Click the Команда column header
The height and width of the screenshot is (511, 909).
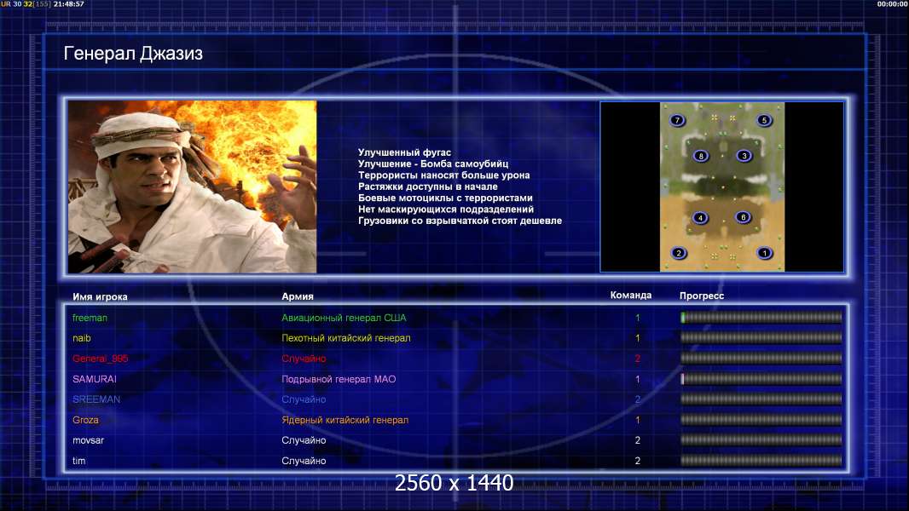point(631,296)
